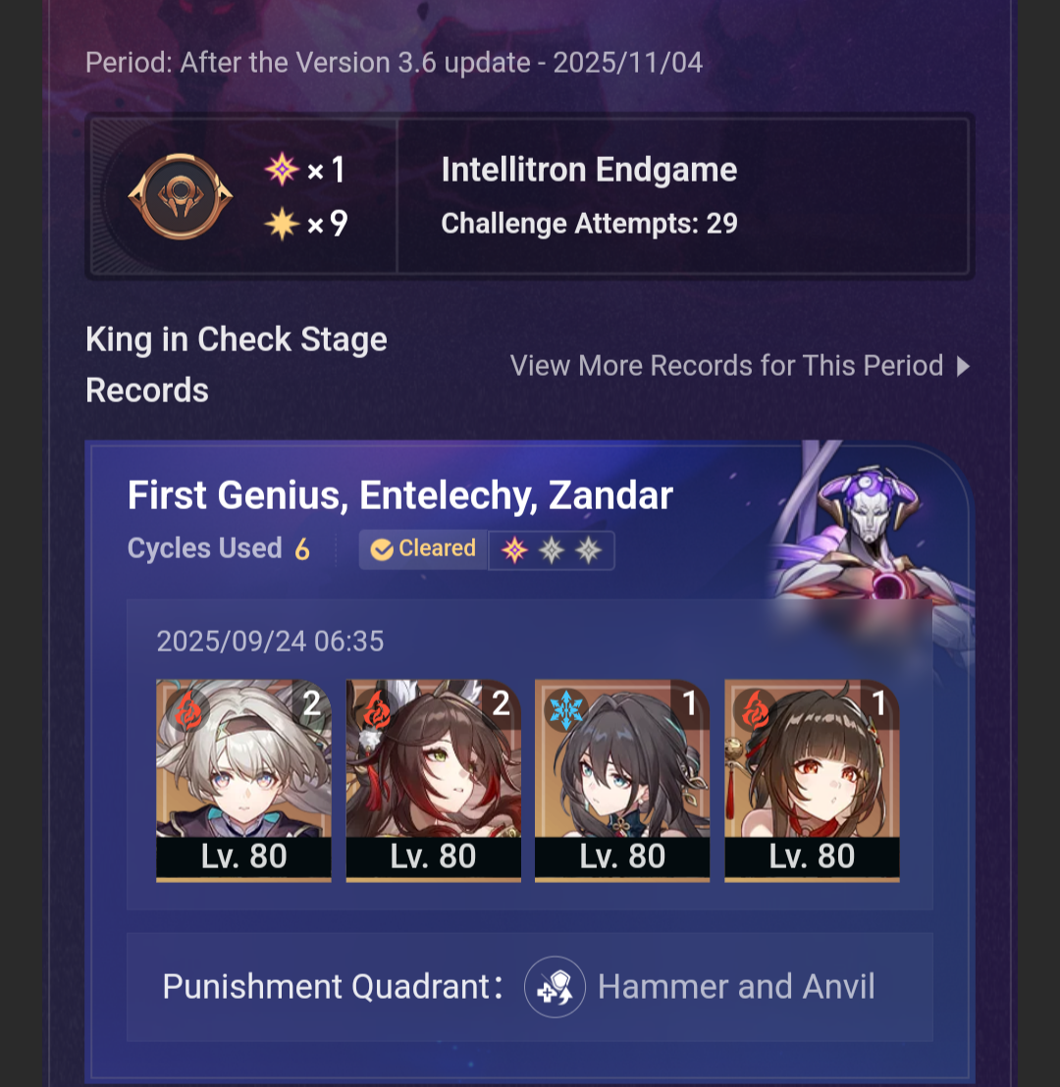Viewport: 1060px width, 1087px height.
Task: Click the First Genius, Entelechy, Zandar title
Action: 400,495
